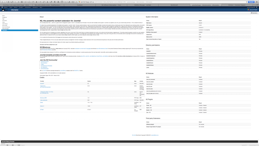Open Tags in K2 sidebar

click(3, 19)
